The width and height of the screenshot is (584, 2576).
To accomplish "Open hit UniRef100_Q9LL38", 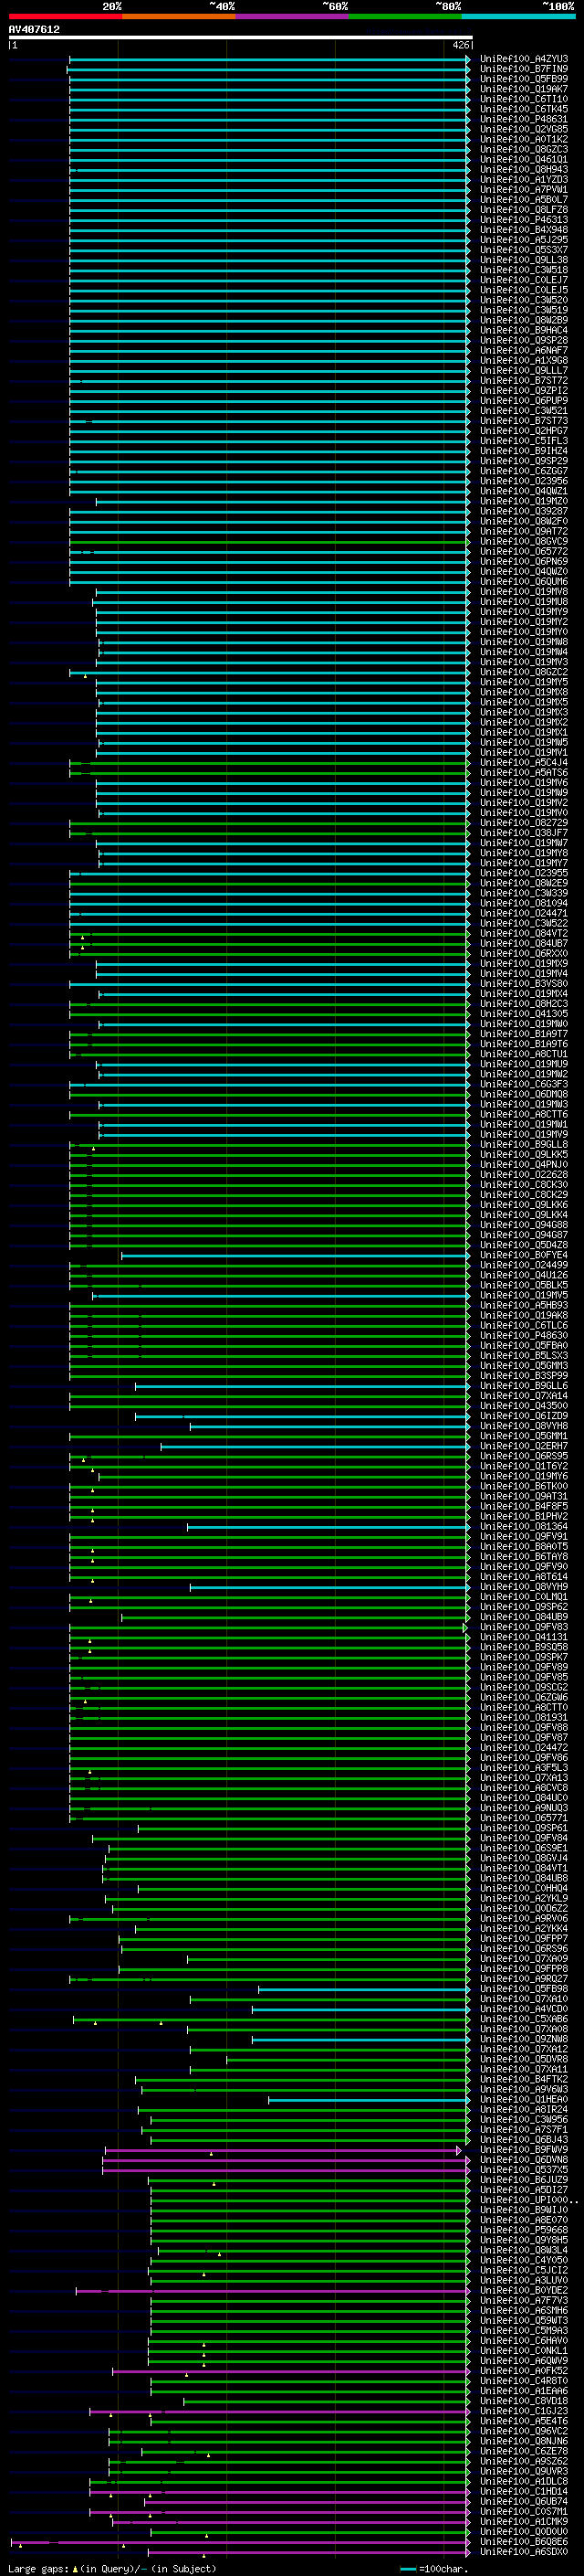I will [524, 260].
